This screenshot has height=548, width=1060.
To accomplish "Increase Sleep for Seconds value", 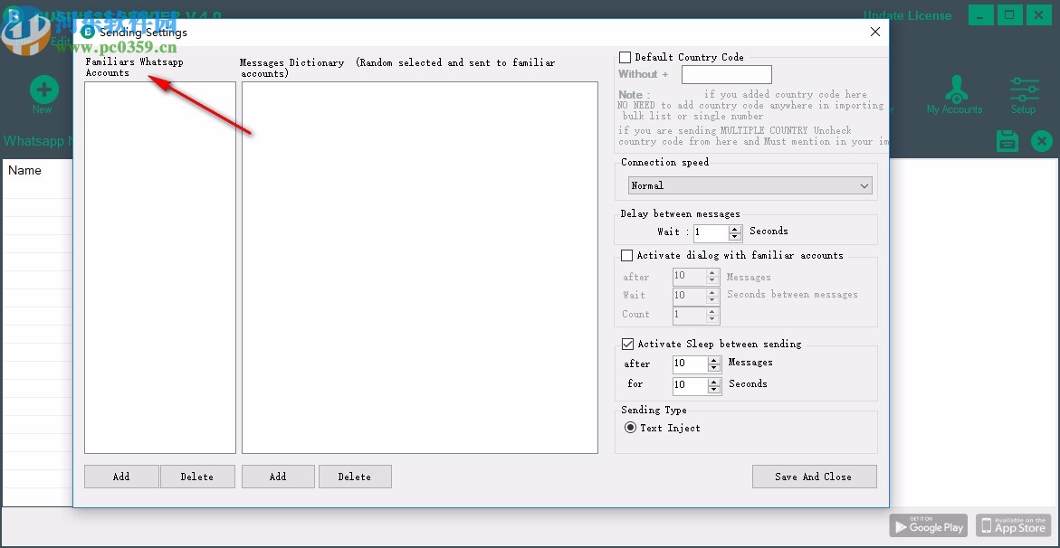I will pyautogui.click(x=714, y=381).
